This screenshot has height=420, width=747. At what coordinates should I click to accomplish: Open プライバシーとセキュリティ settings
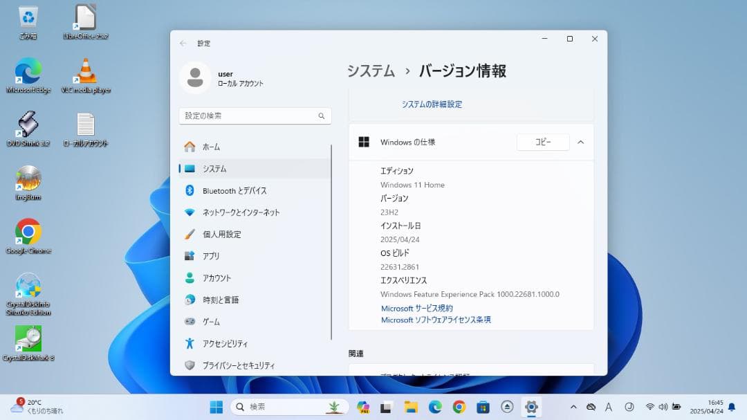(x=255, y=365)
